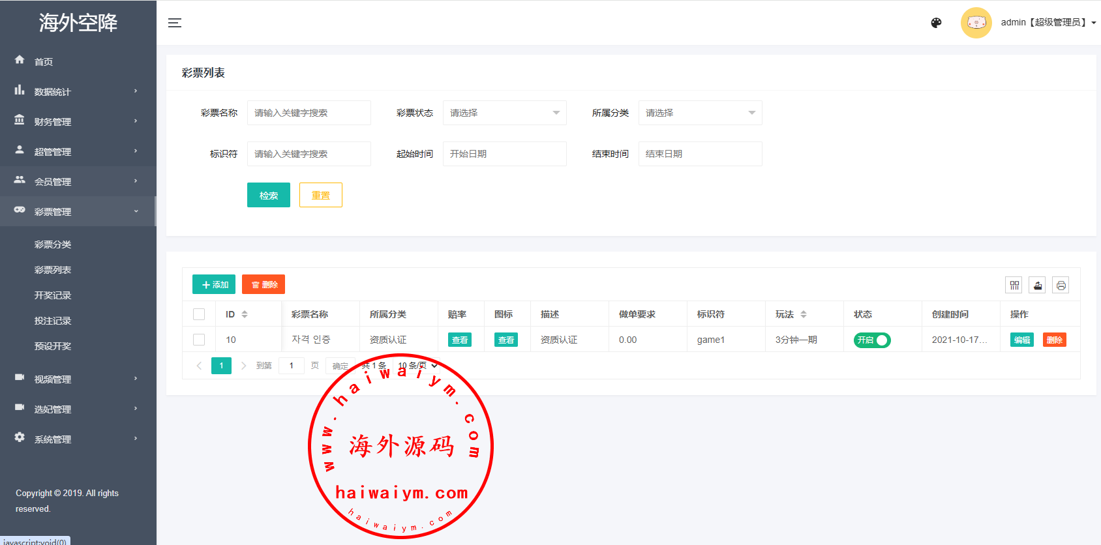Click the table print icon
1101x545 pixels.
tap(1061, 285)
